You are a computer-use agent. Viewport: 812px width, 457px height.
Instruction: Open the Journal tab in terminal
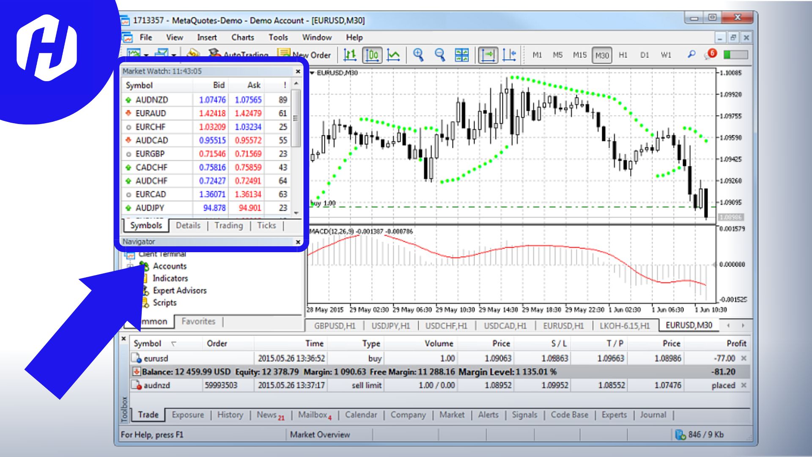click(653, 415)
